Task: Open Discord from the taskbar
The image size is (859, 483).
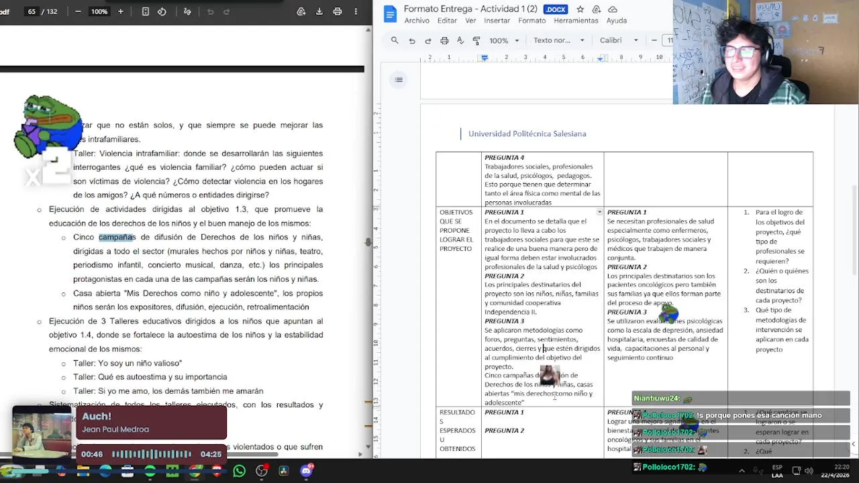Action: pos(306,472)
